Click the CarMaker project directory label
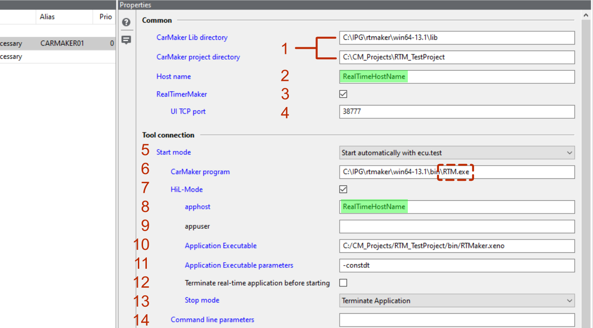Image resolution: width=593 pixels, height=328 pixels. click(198, 57)
